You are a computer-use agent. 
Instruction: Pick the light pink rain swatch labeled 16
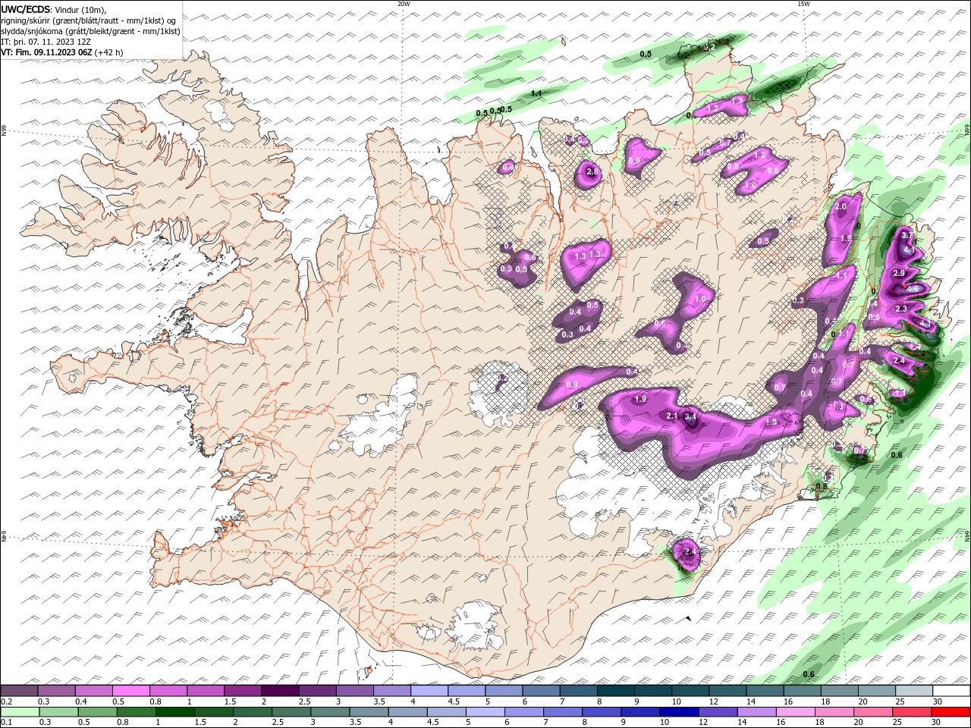pos(795,712)
